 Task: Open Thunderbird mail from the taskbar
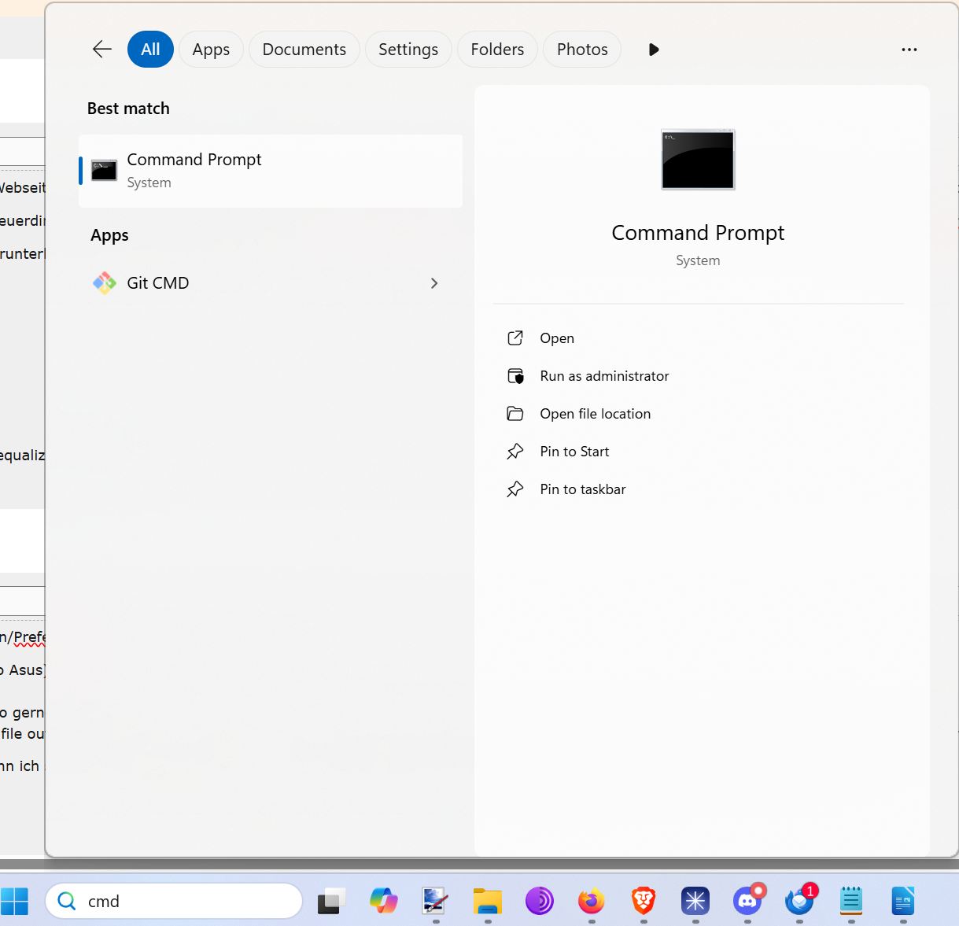(x=799, y=900)
